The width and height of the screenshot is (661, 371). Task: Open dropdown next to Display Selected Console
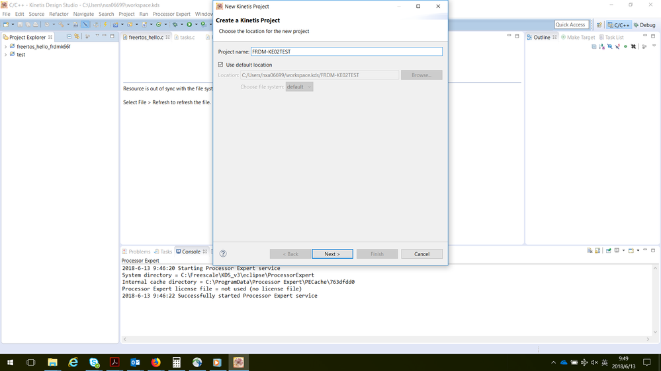(623, 250)
